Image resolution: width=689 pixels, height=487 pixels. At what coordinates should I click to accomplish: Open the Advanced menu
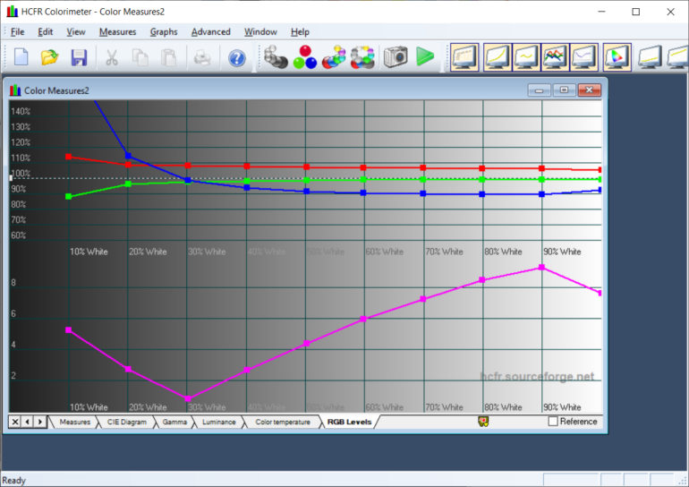(210, 32)
